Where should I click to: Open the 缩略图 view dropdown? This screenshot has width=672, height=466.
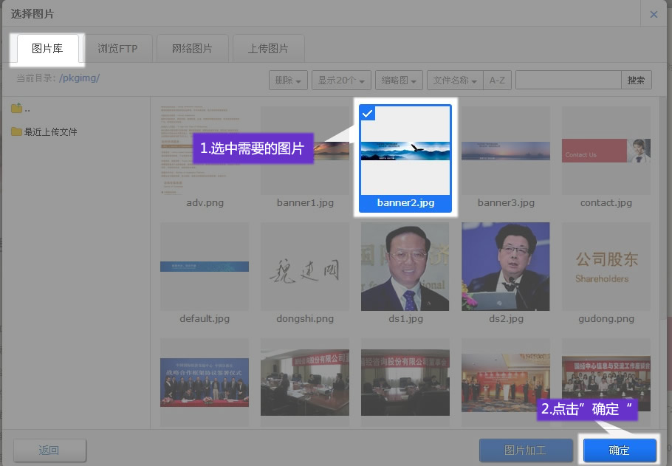pyautogui.click(x=399, y=80)
